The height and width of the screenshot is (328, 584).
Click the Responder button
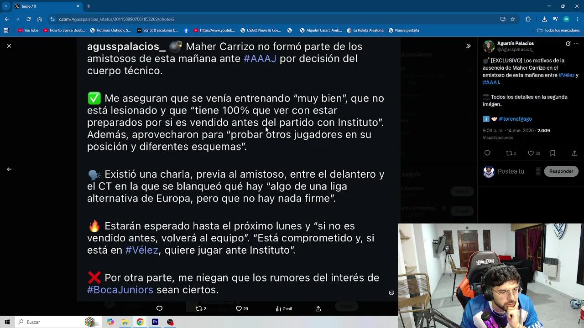point(561,171)
